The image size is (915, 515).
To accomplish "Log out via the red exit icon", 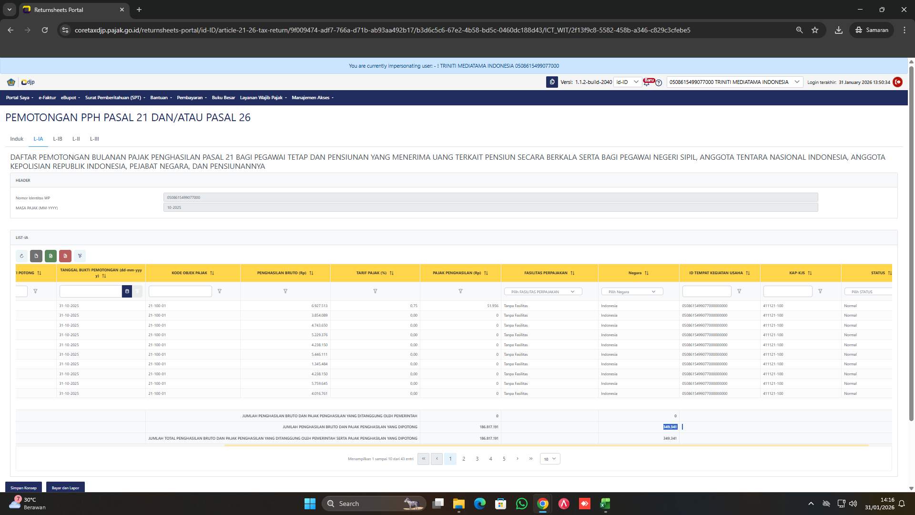I will (898, 82).
